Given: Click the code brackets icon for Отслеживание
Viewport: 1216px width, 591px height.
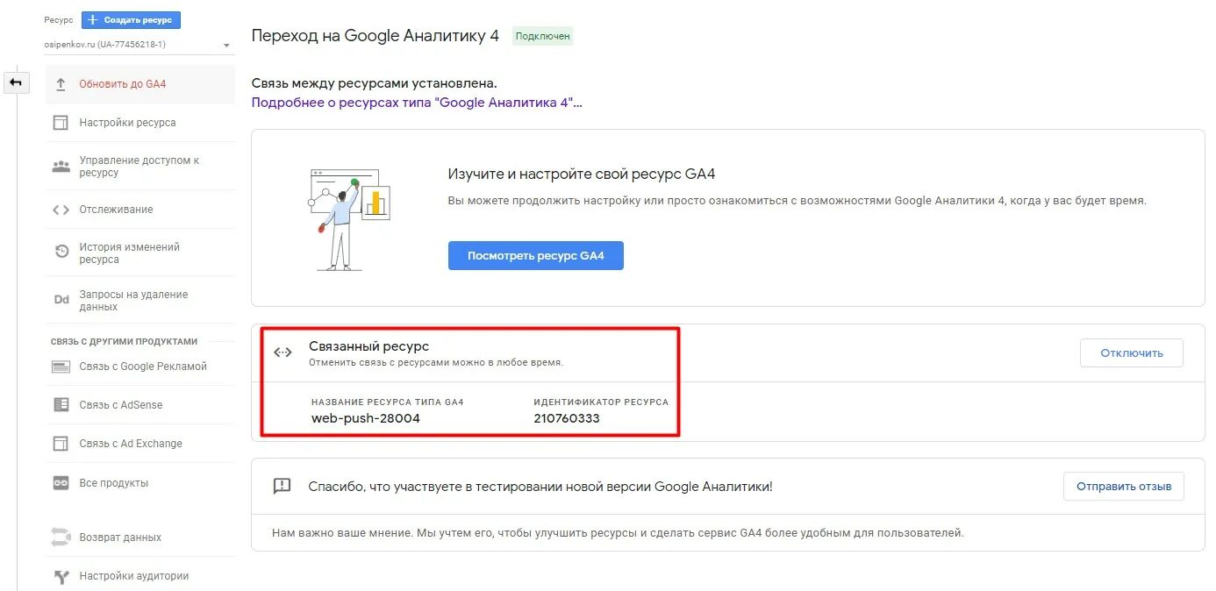Looking at the screenshot, I should click(61, 210).
